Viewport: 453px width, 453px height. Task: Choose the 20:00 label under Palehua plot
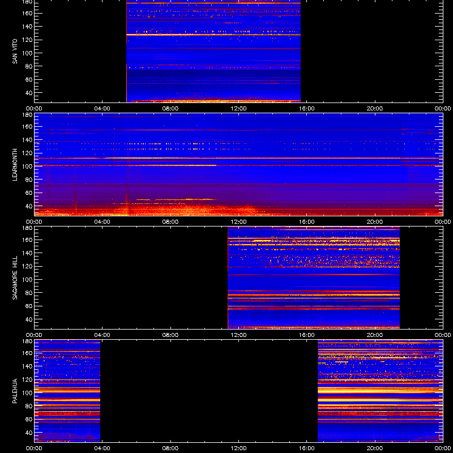375,448
